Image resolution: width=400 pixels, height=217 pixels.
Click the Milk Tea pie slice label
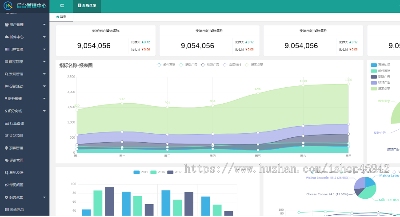[x=389, y=200]
